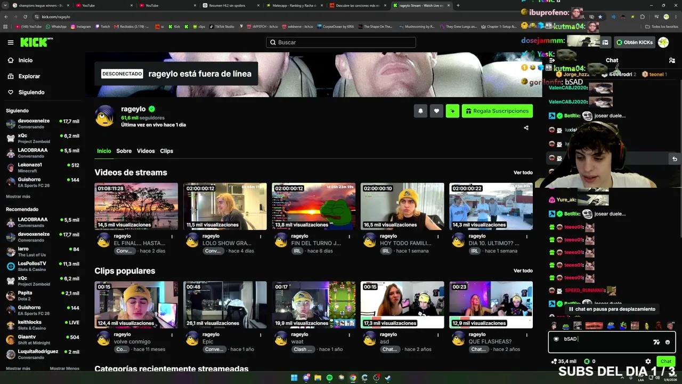Screen dimensions: 682x384
Task: Open a new browser tab
Action: click(458, 5)
